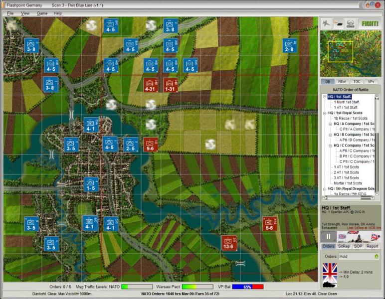
Task: Select the red enemy unit labeled 13-6
Action: point(229,243)
